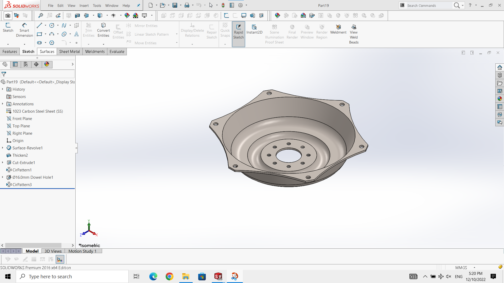Open the Motion Study 1 tab
This screenshot has height=283, width=504.
tap(82, 251)
